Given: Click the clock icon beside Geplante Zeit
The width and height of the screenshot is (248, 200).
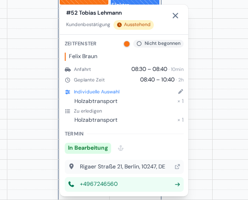Looking at the screenshot, I should click(68, 80).
